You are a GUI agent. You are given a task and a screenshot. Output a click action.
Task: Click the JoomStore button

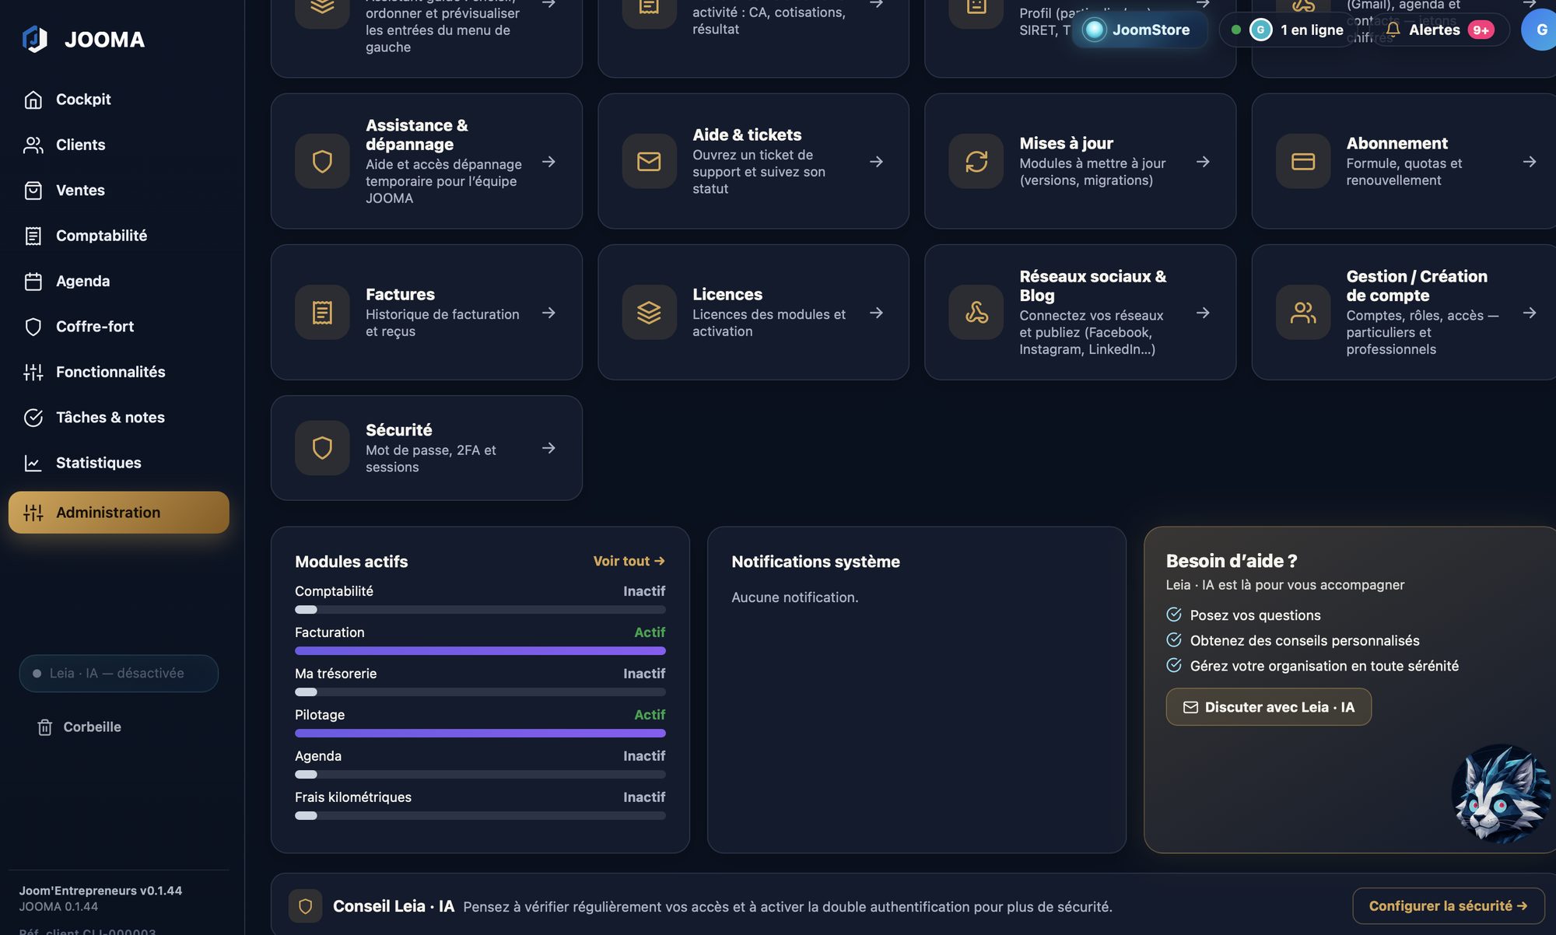tap(1140, 30)
